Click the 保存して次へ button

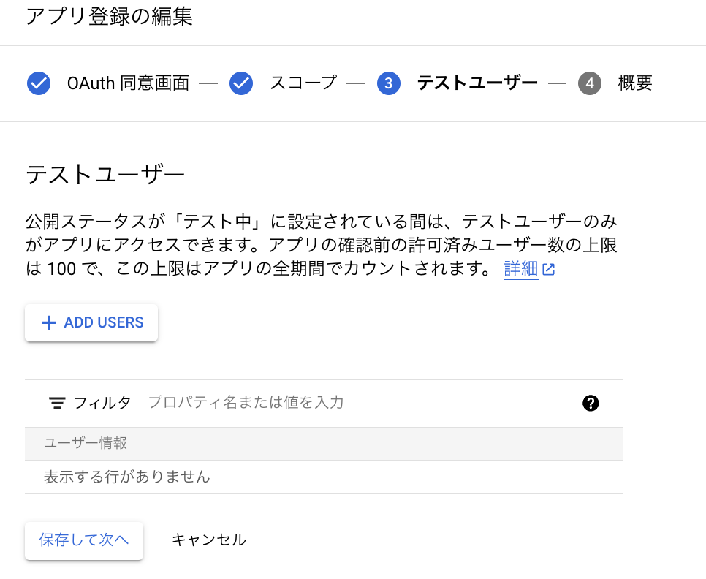(x=84, y=540)
